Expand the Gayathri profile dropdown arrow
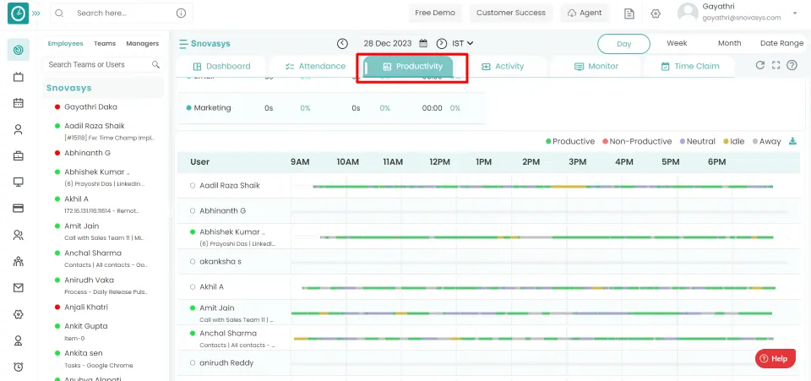 pyautogui.click(x=795, y=13)
